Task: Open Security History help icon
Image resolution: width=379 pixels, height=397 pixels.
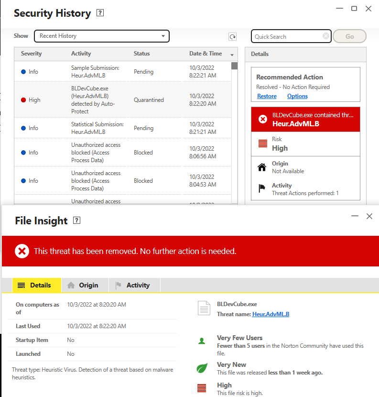Action: point(100,12)
